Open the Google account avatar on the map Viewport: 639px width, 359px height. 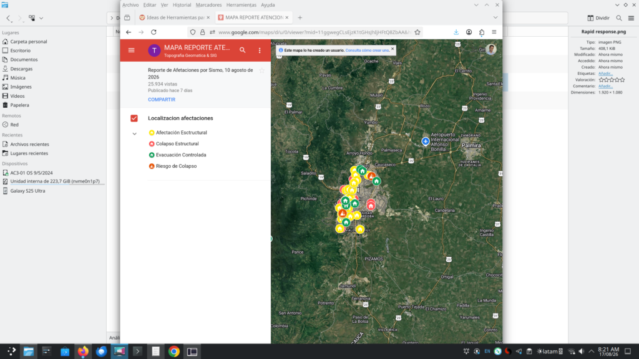click(491, 49)
